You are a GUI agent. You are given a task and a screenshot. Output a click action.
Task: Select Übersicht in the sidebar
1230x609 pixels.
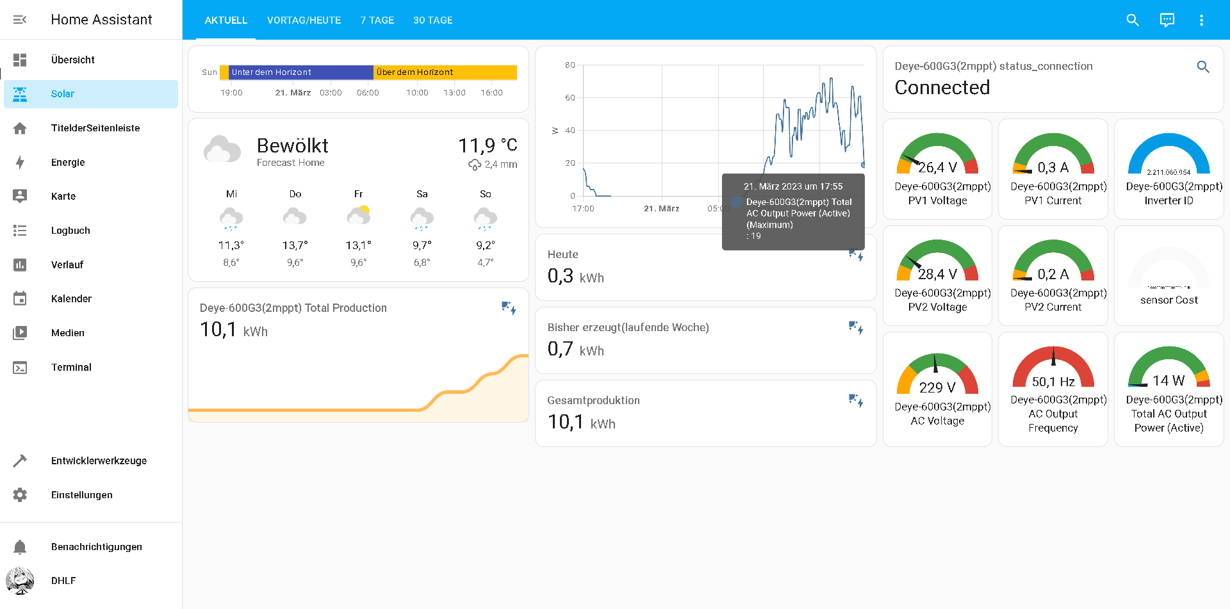tap(91, 60)
